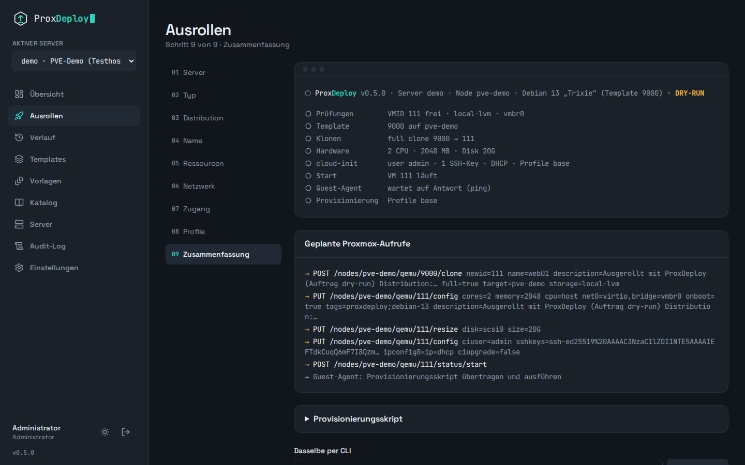Click the Administrator user name
Viewport: 745px width, 465px height.
[36, 428]
